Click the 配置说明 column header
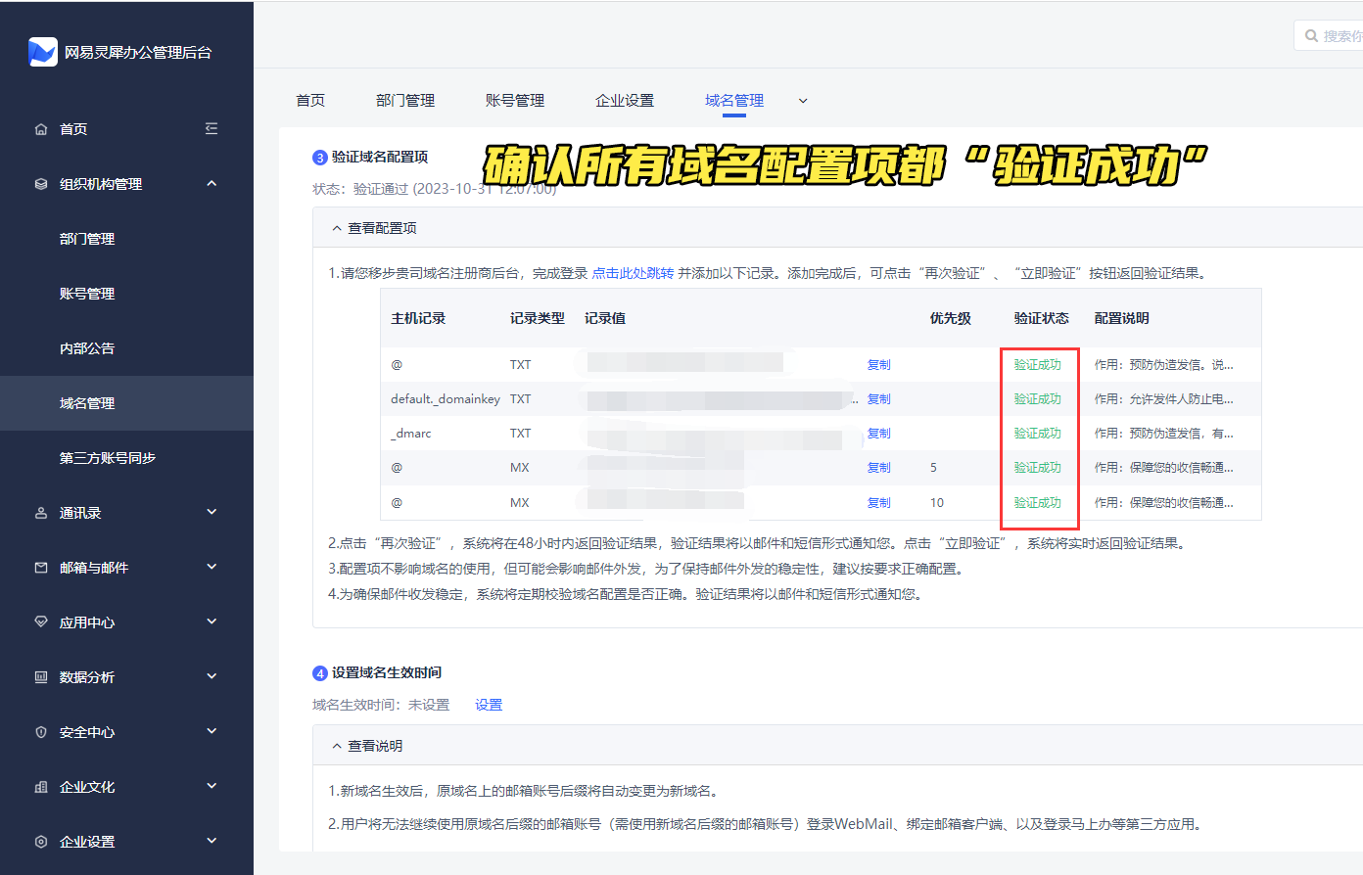Viewport: 1363px width, 875px height. coord(1122,318)
